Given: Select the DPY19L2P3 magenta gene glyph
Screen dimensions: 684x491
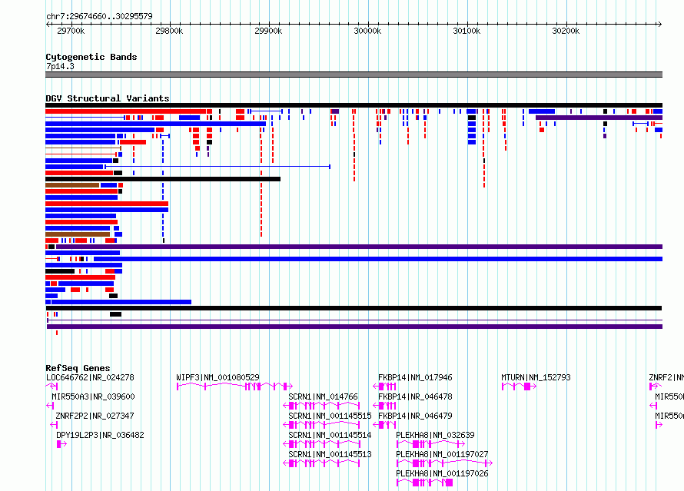Looking at the screenshot, I should pos(61,444).
